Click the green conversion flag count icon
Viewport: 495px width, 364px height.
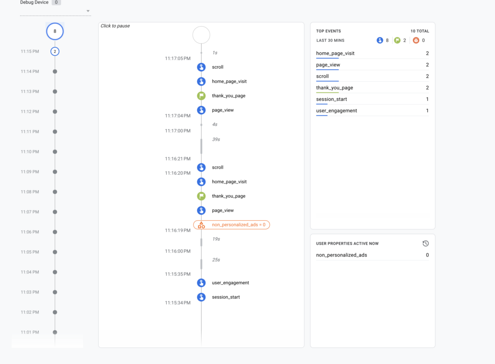click(398, 41)
